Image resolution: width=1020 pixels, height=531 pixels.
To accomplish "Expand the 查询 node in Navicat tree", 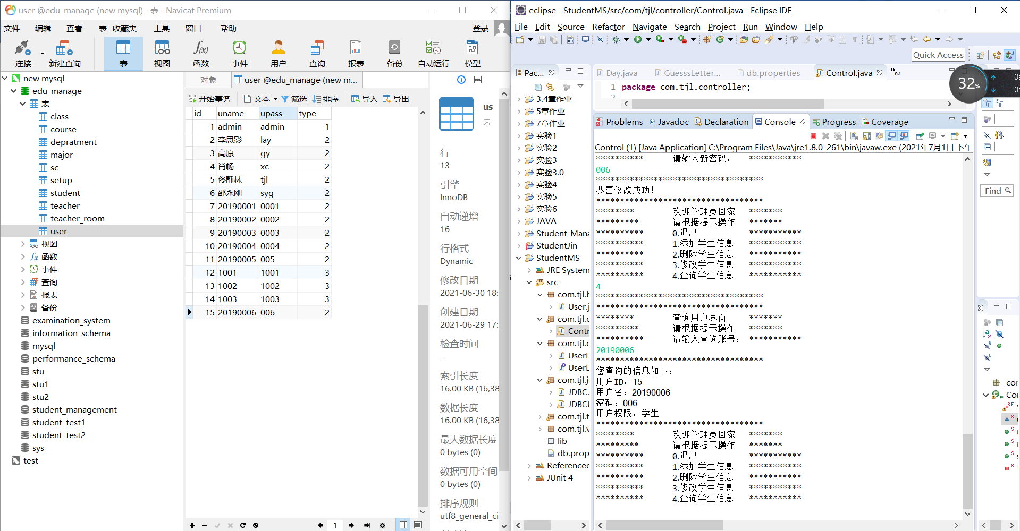I will click(x=22, y=282).
